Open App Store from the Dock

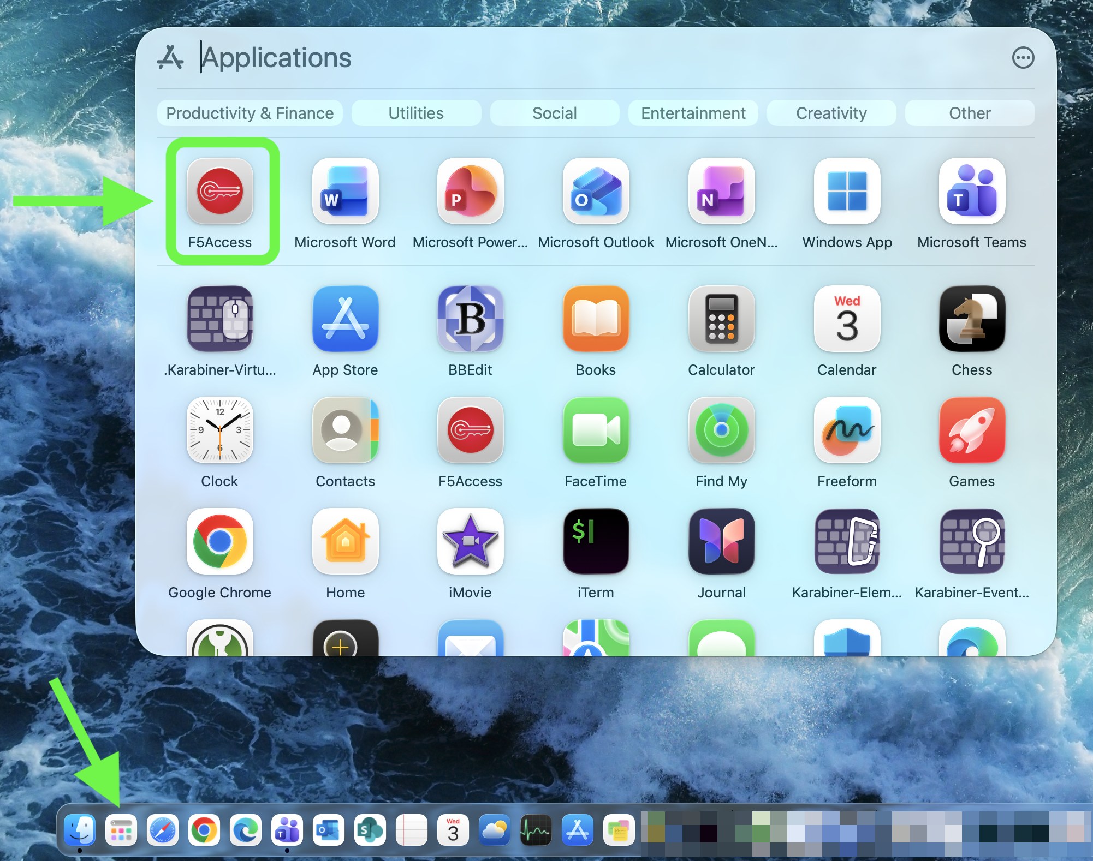(578, 830)
